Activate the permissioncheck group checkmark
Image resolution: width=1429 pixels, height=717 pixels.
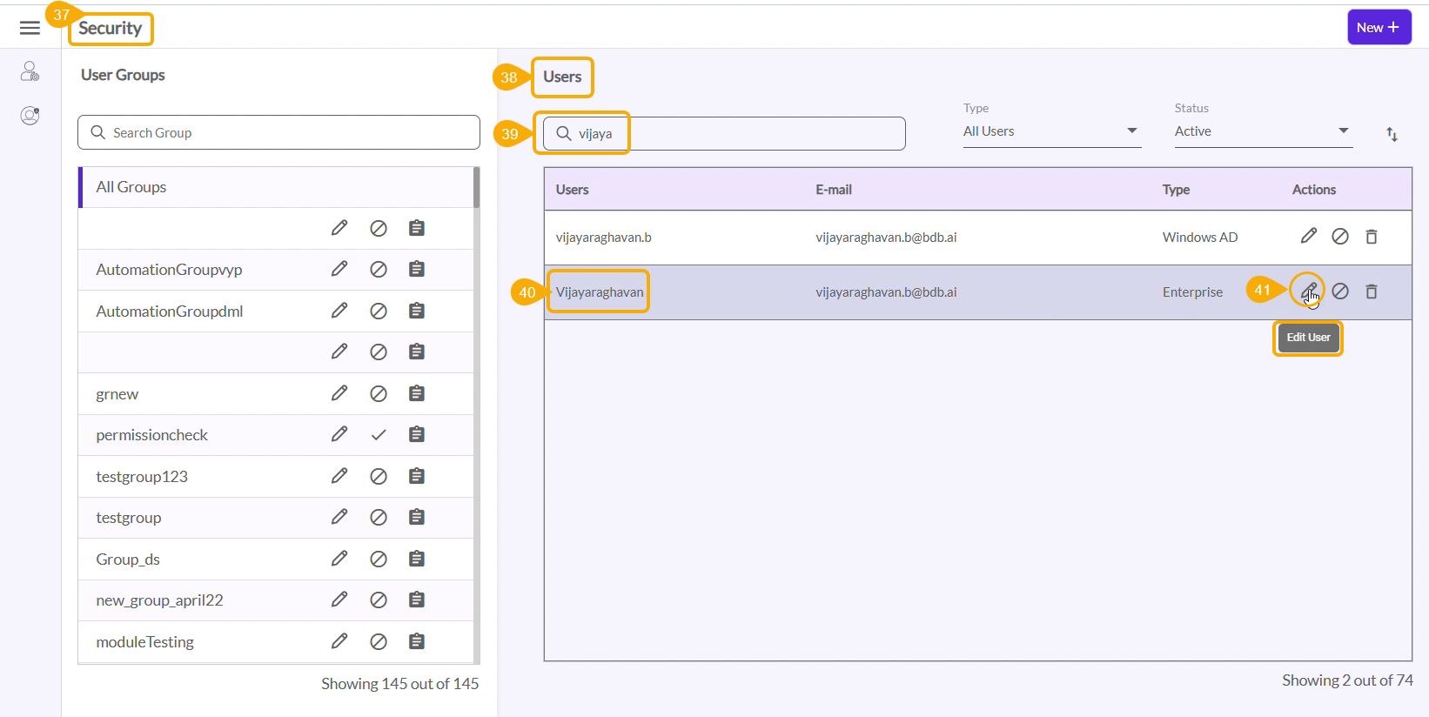click(379, 435)
